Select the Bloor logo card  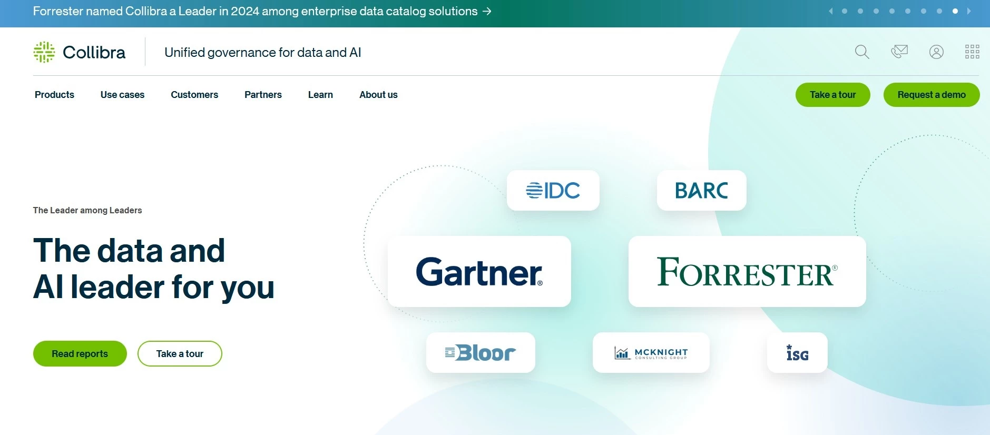click(481, 353)
